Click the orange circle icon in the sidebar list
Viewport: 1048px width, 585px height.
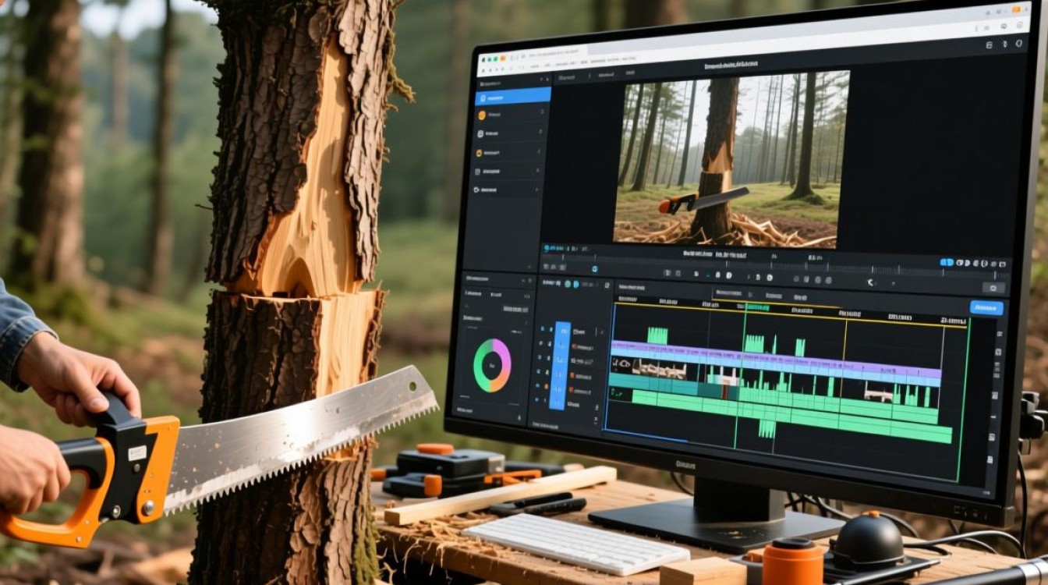coord(482,115)
